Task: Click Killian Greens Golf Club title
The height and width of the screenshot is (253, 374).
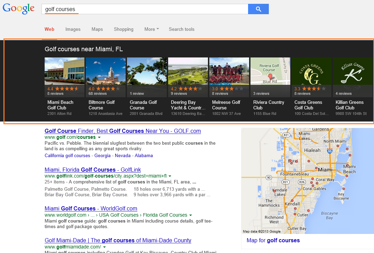Action: [349, 105]
